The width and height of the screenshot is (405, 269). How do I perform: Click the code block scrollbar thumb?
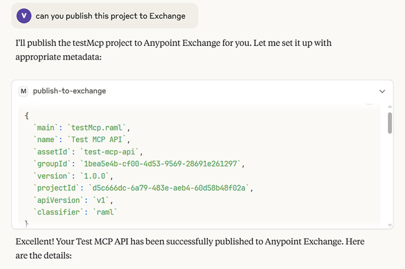[389, 123]
